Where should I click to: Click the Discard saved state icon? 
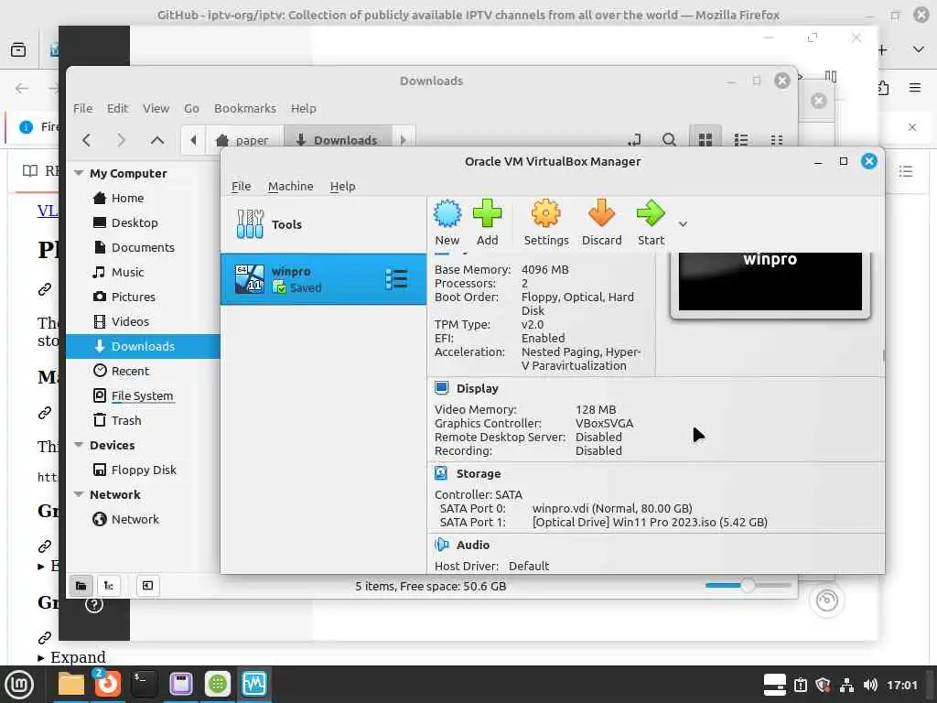601,222
